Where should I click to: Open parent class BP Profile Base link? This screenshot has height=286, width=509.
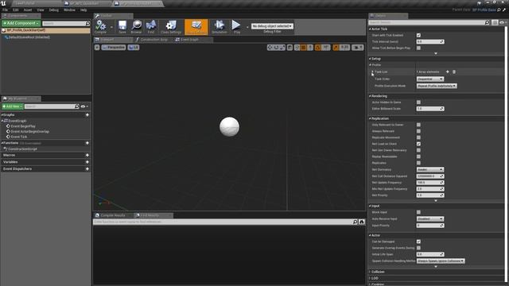484,10
